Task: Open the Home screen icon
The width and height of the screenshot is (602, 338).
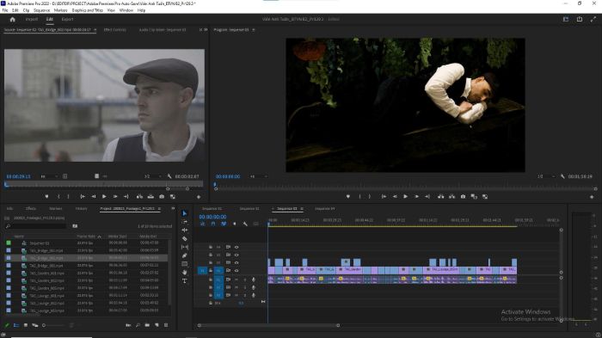Action: click(x=12, y=19)
